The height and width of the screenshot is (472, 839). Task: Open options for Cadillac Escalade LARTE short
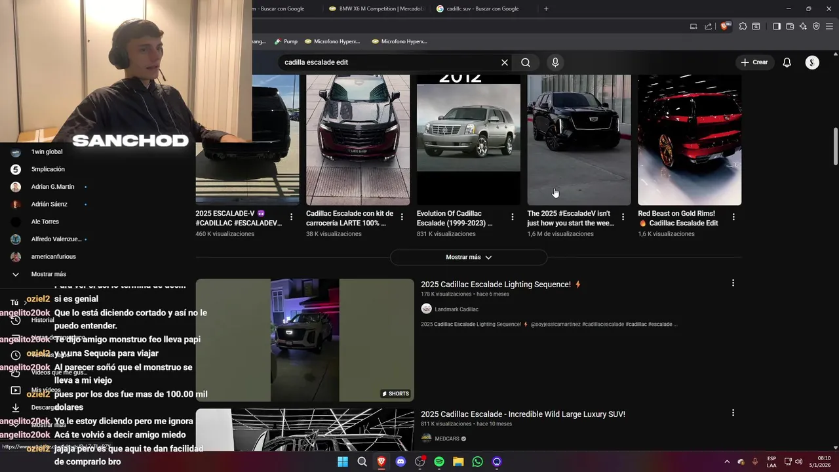[402, 216]
